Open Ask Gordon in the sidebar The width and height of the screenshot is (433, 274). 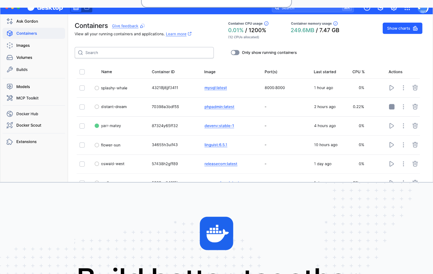[34, 21]
